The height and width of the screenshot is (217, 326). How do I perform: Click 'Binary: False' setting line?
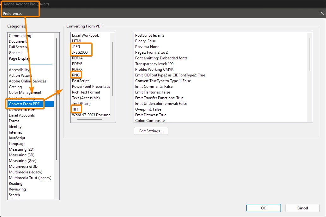145,41
